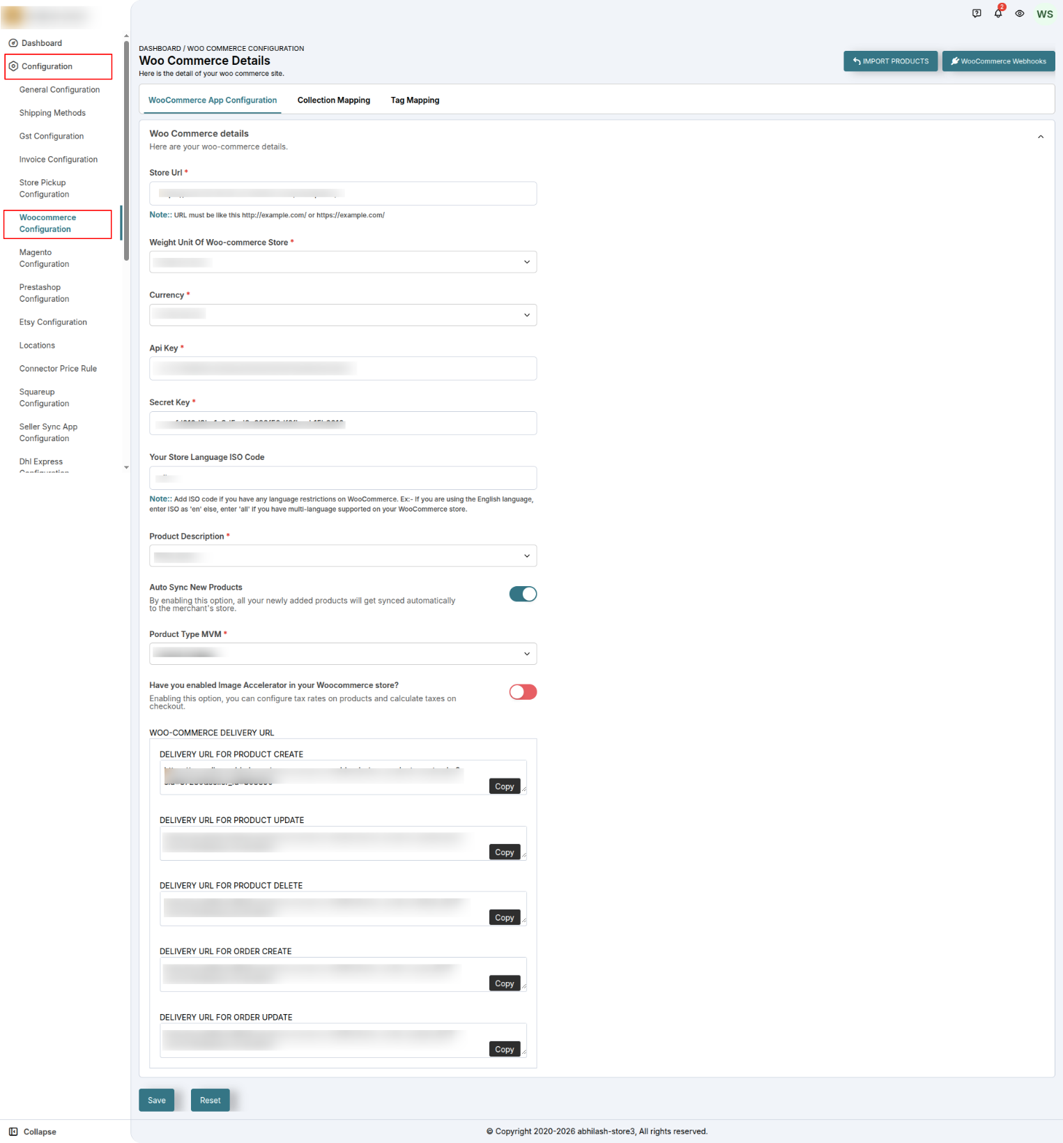Copy delivery URL for product update
1063x1143 pixels.
click(x=505, y=852)
